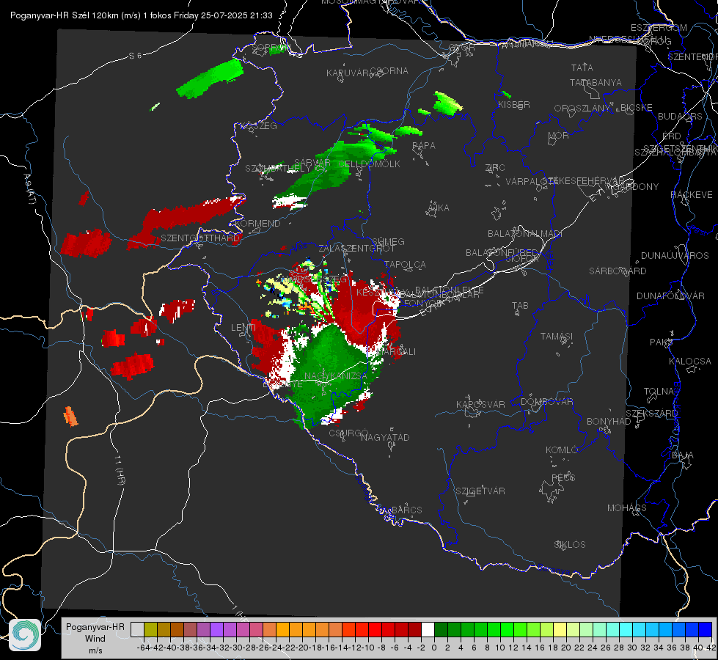Image resolution: width=718 pixels, height=660 pixels.
Task: Click the BARCS town label
Action: point(406,510)
